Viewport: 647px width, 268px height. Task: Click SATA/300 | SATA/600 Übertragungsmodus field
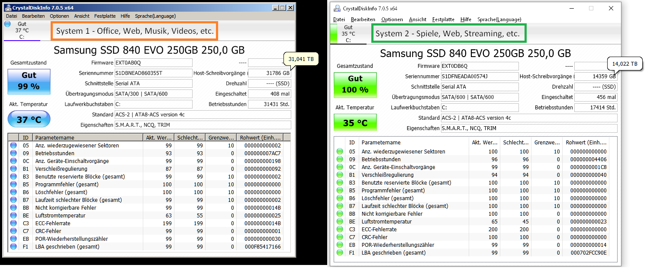(154, 94)
